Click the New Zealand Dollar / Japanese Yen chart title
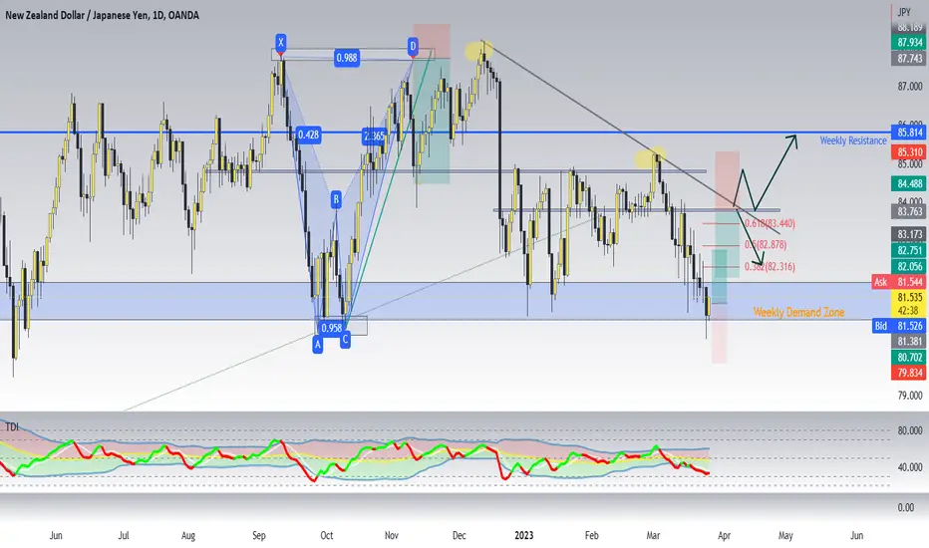 pos(102,15)
